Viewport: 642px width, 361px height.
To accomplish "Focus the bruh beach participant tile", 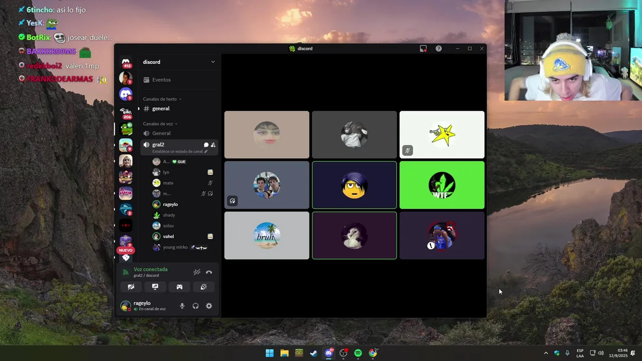I will pyautogui.click(x=267, y=236).
